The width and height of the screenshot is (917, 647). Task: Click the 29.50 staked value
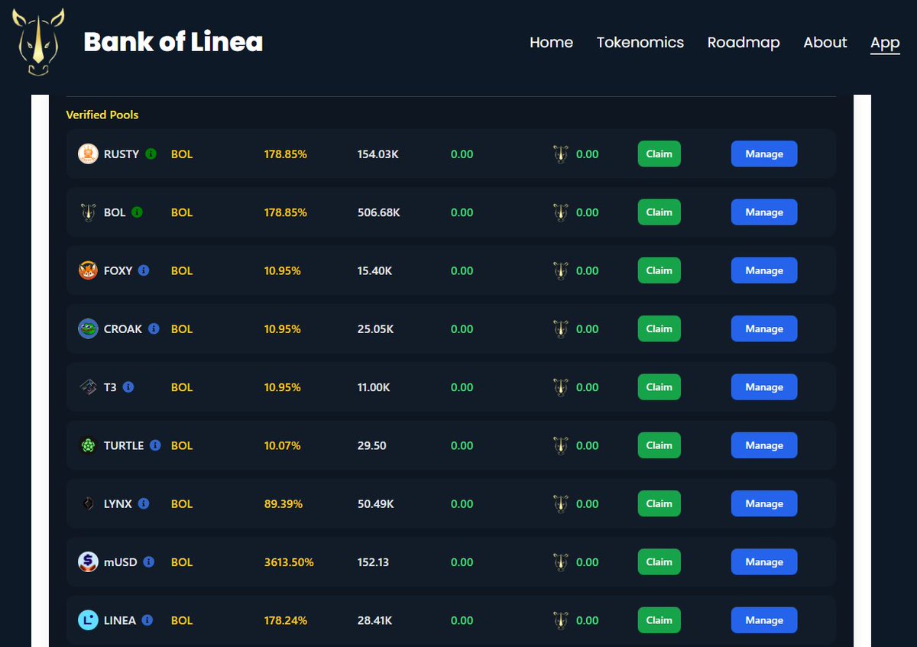[x=371, y=445]
